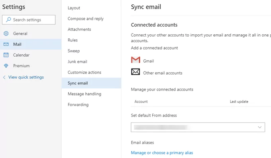Click the General gear icon
The height and width of the screenshot is (158, 271).
coord(6,34)
